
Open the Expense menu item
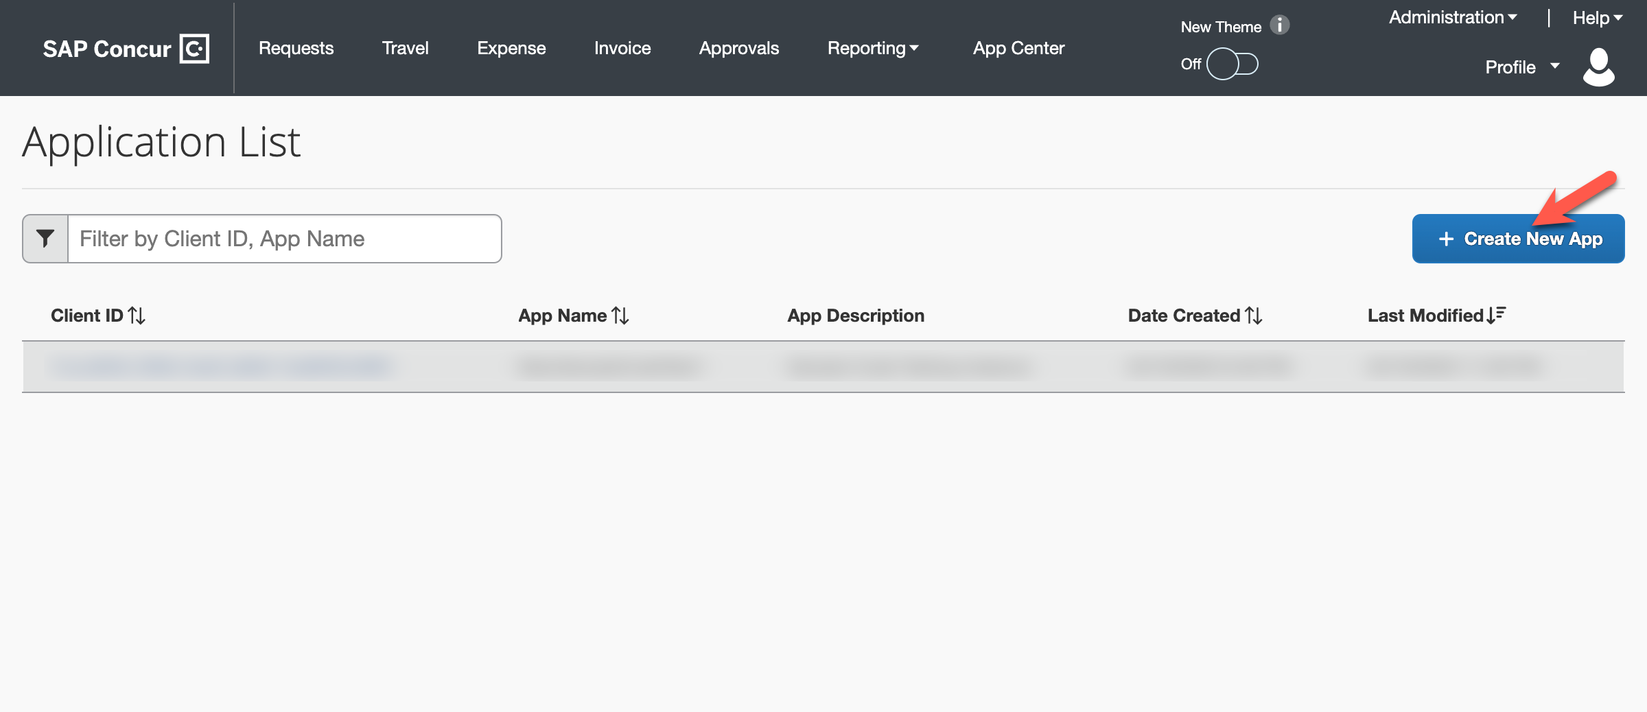coord(511,48)
